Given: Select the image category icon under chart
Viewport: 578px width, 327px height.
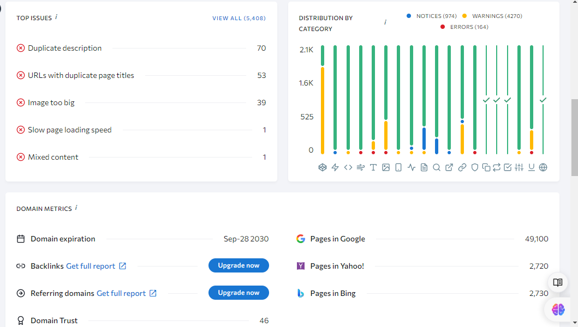Looking at the screenshot, I should point(386,167).
